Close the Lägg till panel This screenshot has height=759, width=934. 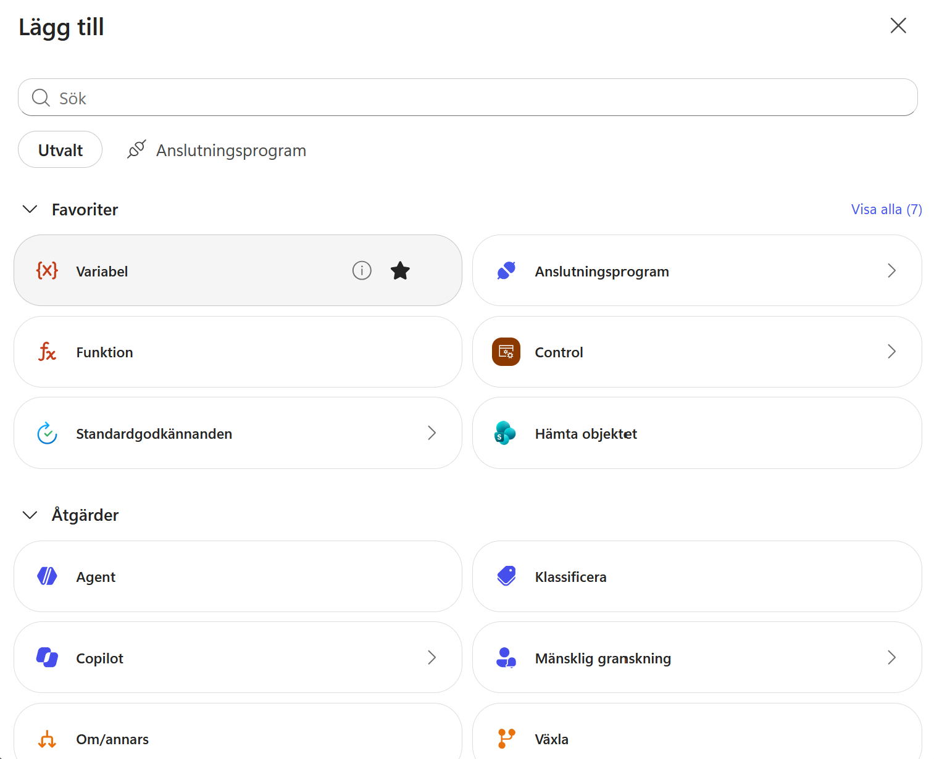(898, 25)
